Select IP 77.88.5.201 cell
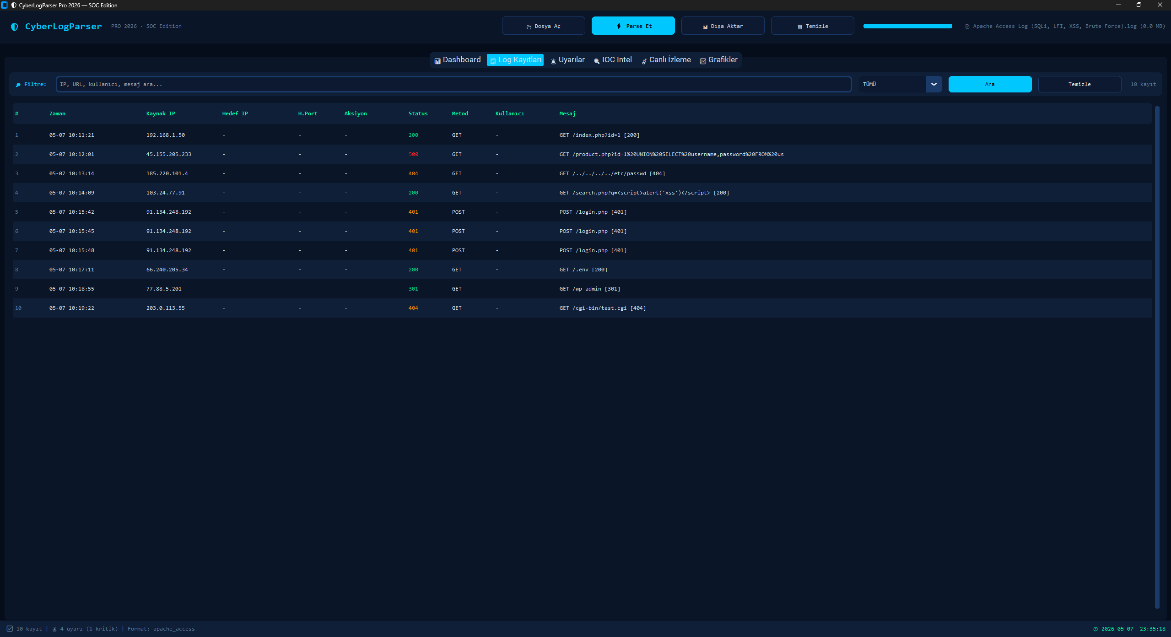The width and height of the screenshot is (1171, 637). (164, 289)
